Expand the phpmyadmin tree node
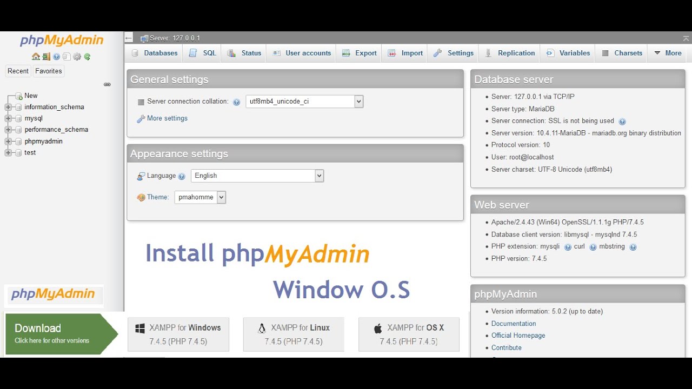 point(8,142)
